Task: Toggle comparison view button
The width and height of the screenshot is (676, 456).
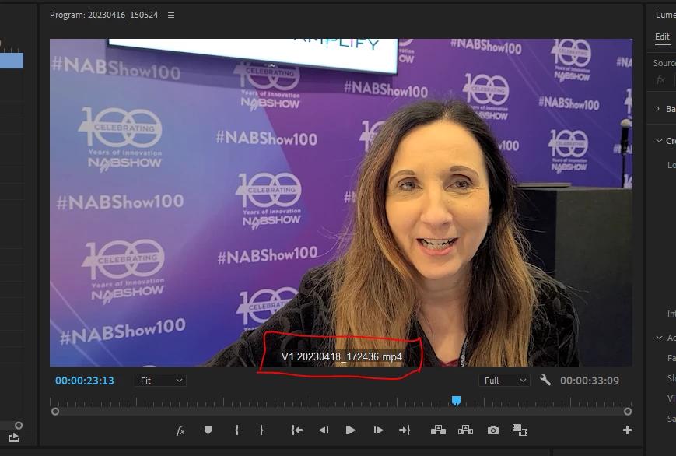Action: pos(520,430)
